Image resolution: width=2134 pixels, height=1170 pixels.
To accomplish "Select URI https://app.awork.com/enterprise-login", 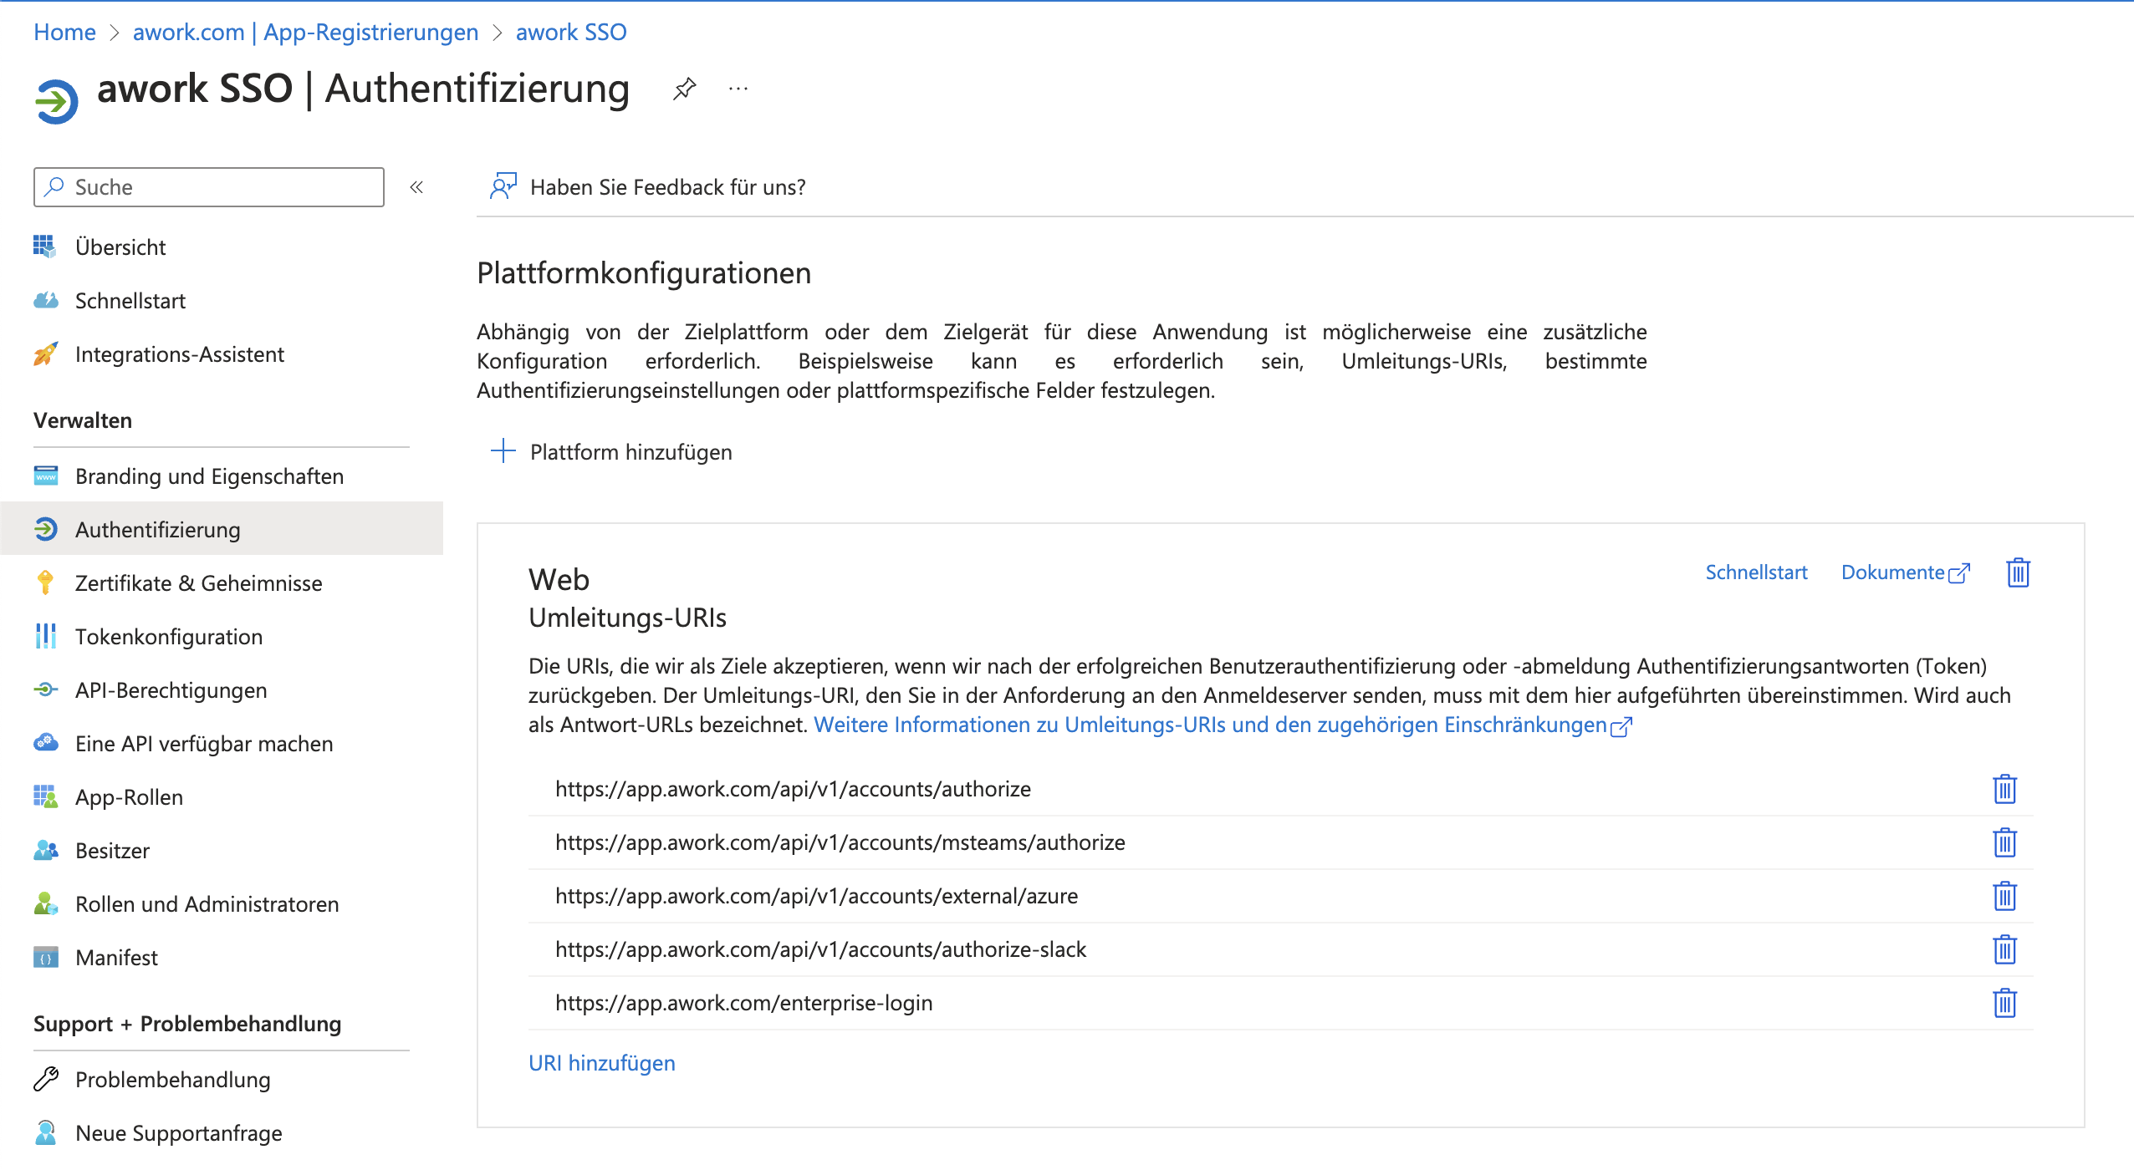I will (744, 1003).
